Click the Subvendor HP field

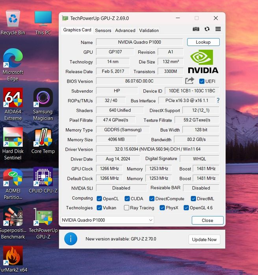(x=117, y=90)
